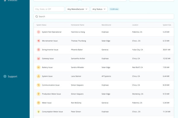Select homeowner Phoenix Baker

pyautogui.click(x=77, y=50)
